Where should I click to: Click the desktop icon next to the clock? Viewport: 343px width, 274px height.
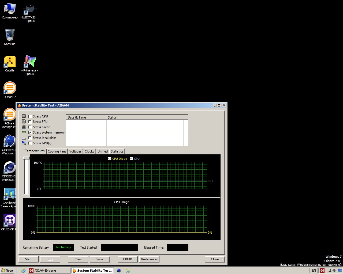pos(340,271)
